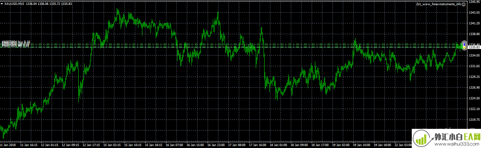
Task: Select the blue buy arrow marker
Action: point(464,44)
